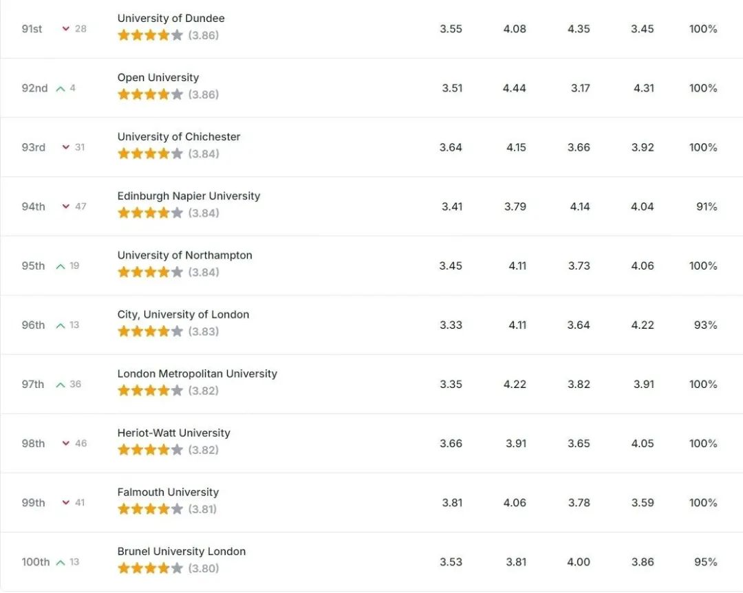Click the red down arrow beside 99th
The height and width of the screenshot is (593, 743).
click(x=66, y=503)
